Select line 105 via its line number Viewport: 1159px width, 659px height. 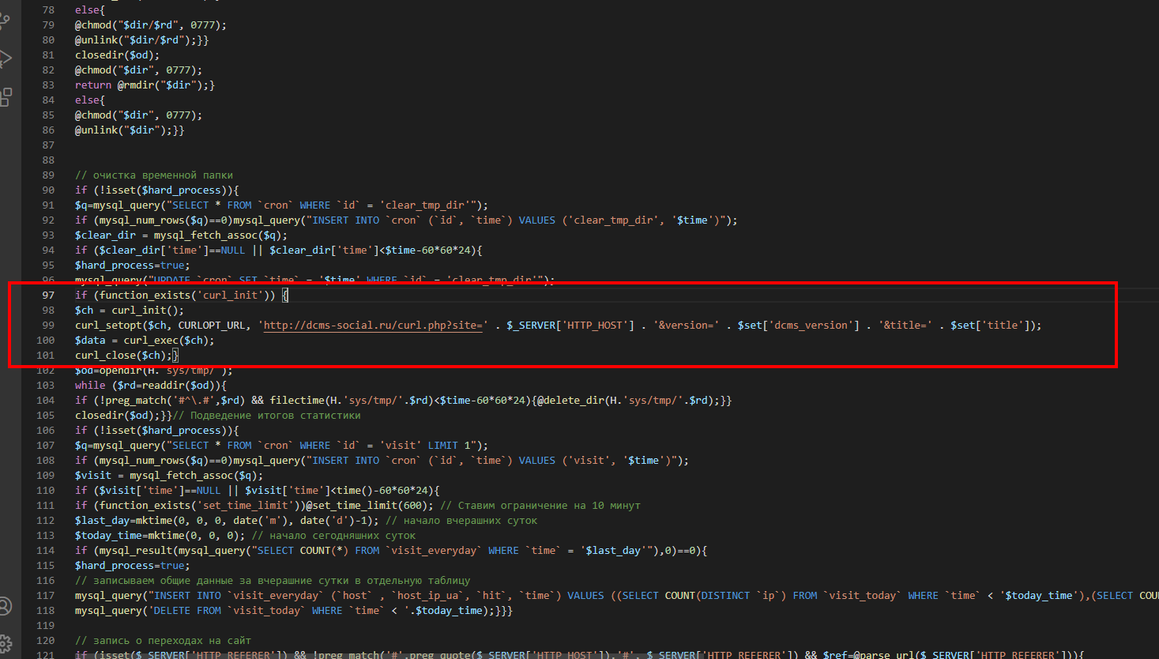click(x=46, y=416)
